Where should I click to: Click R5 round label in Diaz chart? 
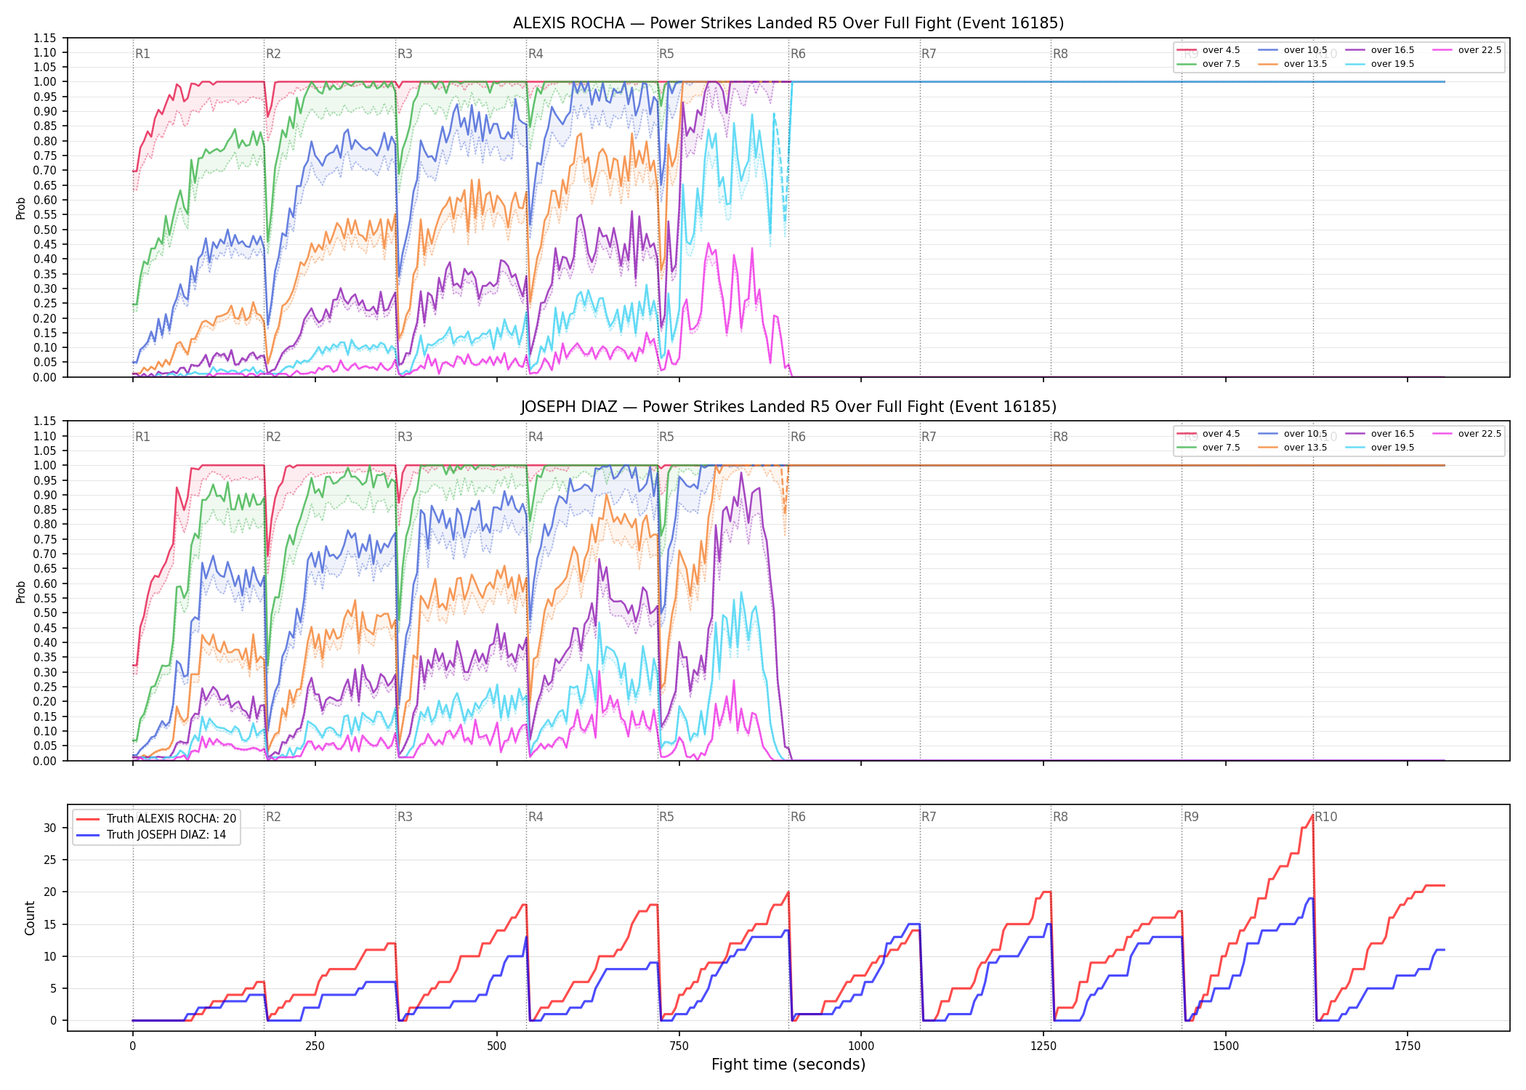pyautogui.click(x=666, y=437)
